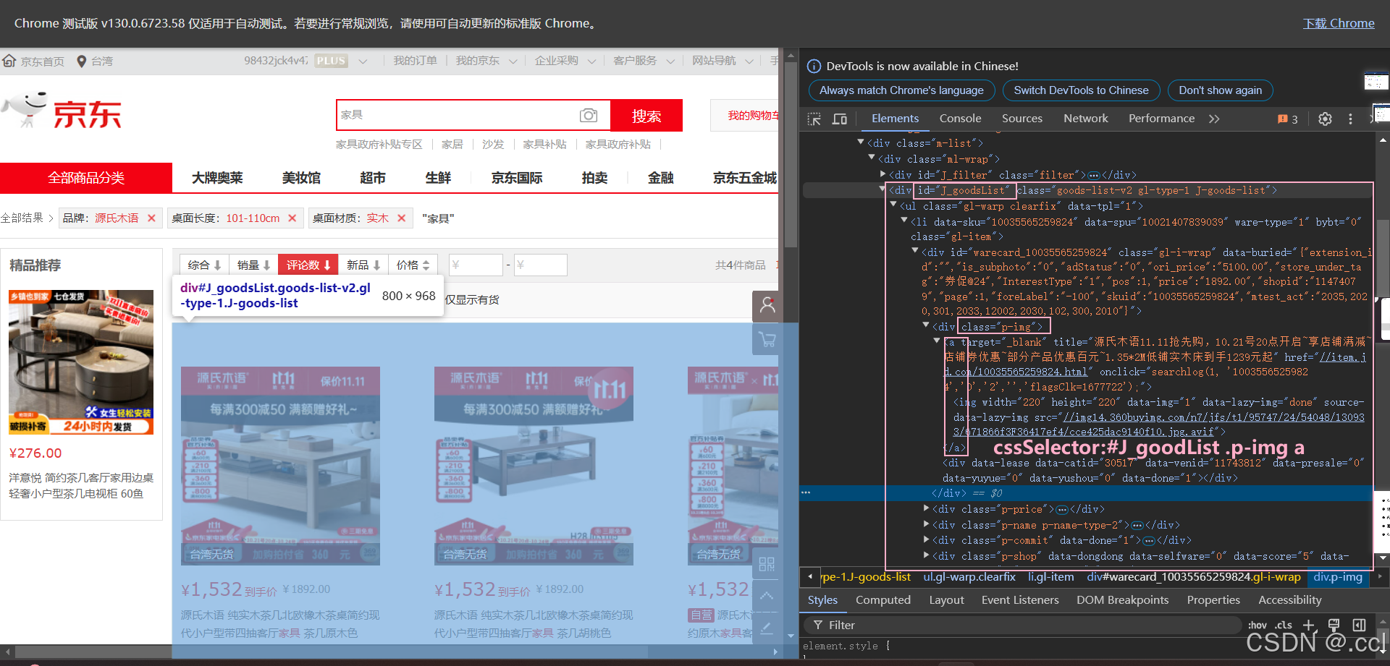The image size is (1390, 666).
Task: Toggle the .cls element classes button
Action: (x=1284, y=625)
